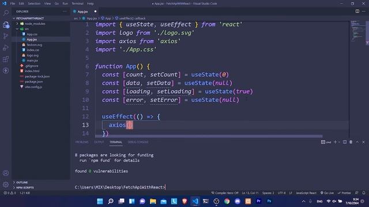Click LF end of line setting
This screenshot has height=207, width=369.
[291, 193]
